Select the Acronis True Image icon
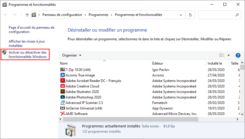The height and width of the screenshot is (139, 245). point(63,75)
